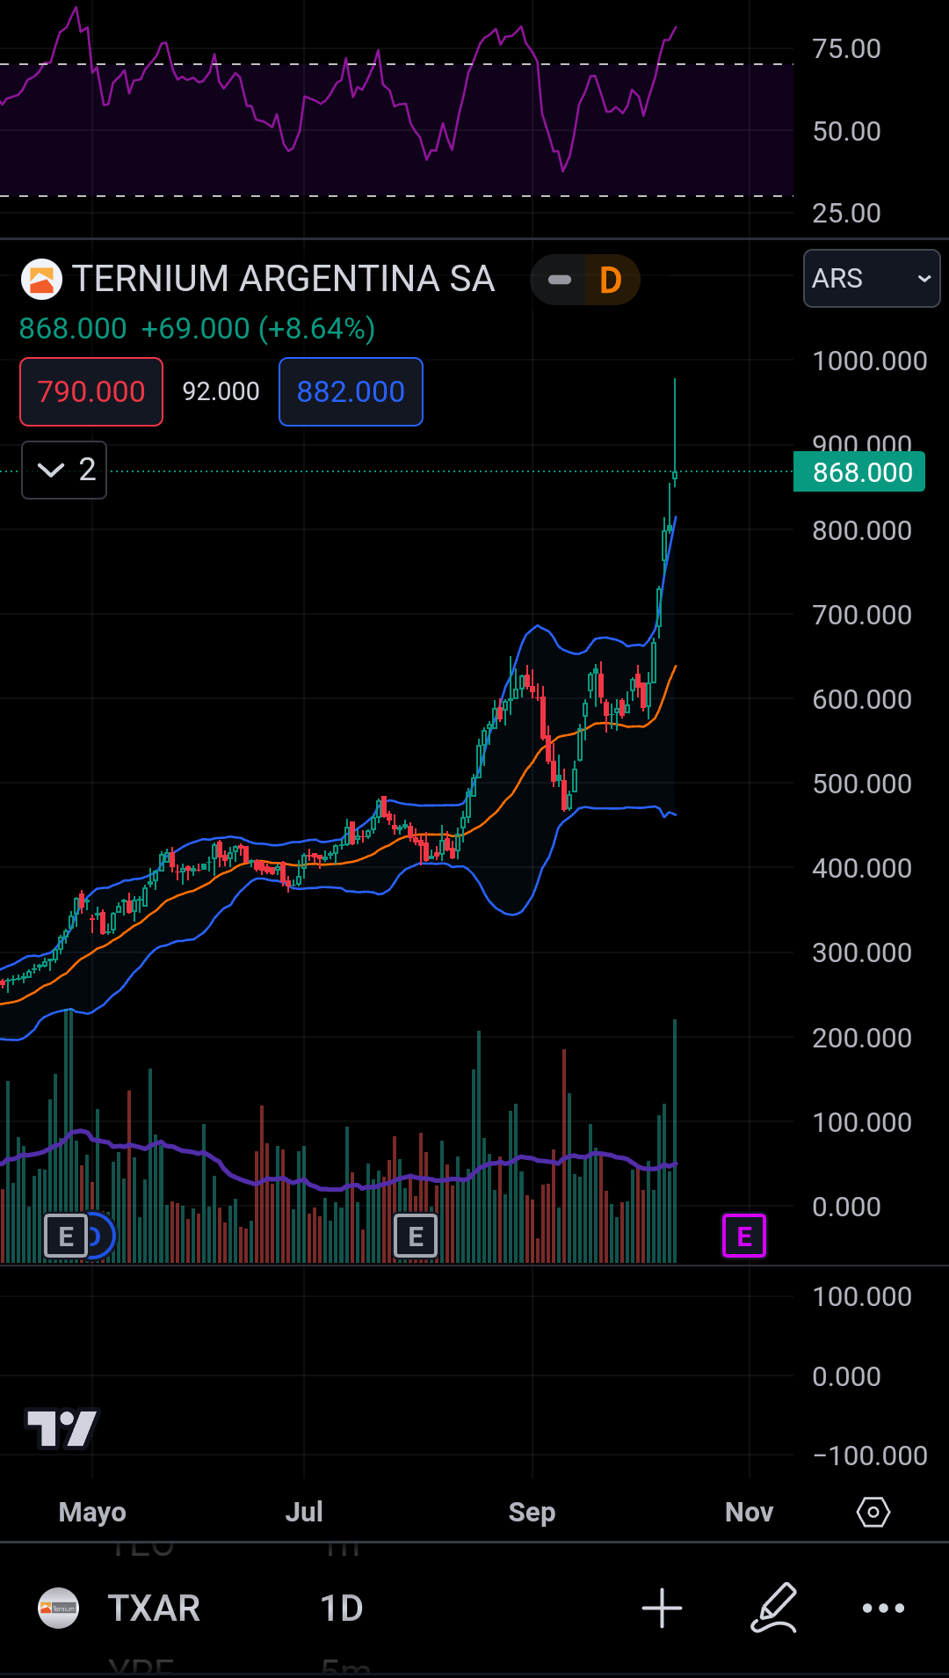Viewport: 949px width, 1678px height.
Task: Open TXAR symbol search
Action: [x=154, y=1609]
